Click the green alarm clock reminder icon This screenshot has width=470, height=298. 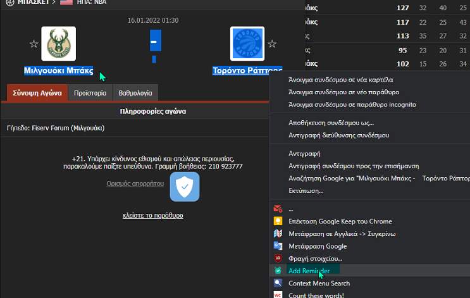278,271
